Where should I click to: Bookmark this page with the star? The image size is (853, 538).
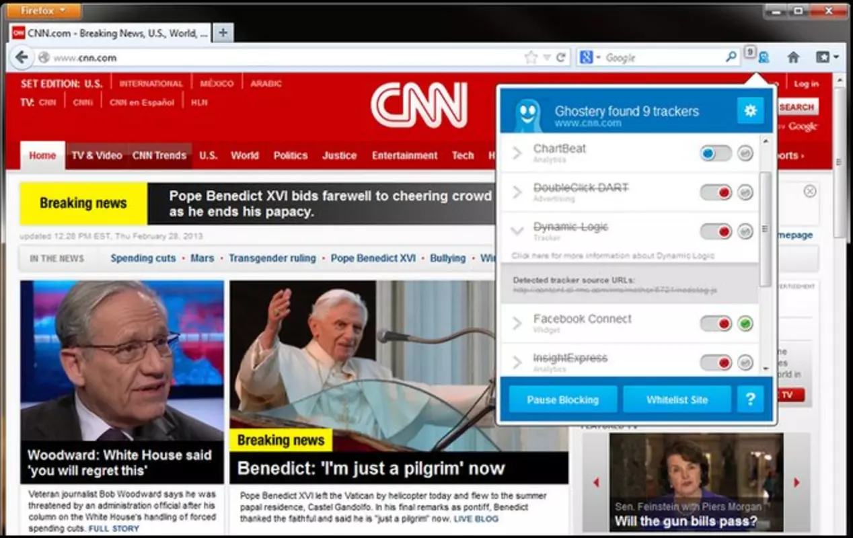(531, 58)
